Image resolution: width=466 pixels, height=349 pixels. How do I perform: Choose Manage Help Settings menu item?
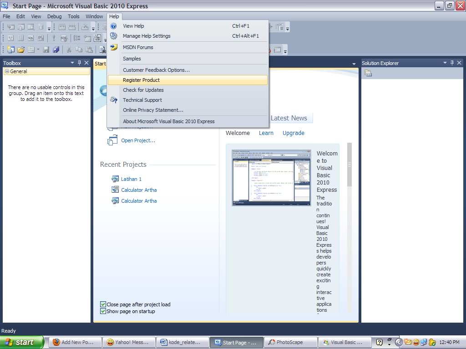coord(187,36)
